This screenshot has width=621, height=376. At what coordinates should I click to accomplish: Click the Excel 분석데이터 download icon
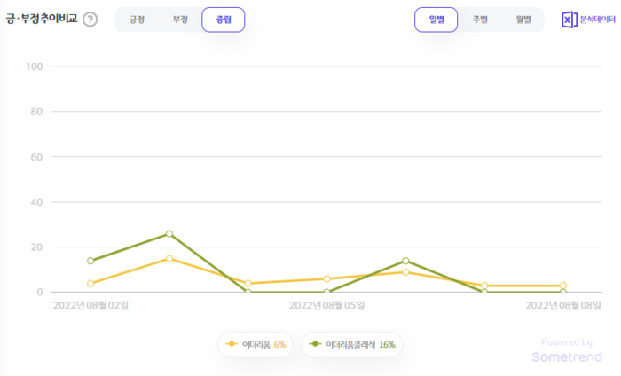pos(569,20)
